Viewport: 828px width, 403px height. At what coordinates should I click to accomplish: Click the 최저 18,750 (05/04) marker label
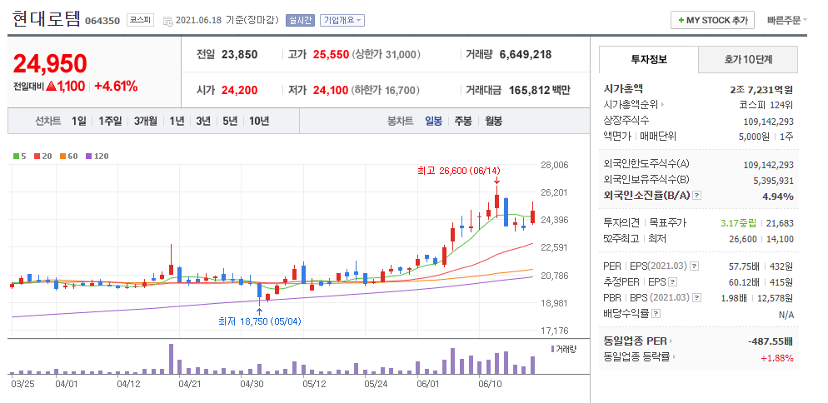coord(259,321)
